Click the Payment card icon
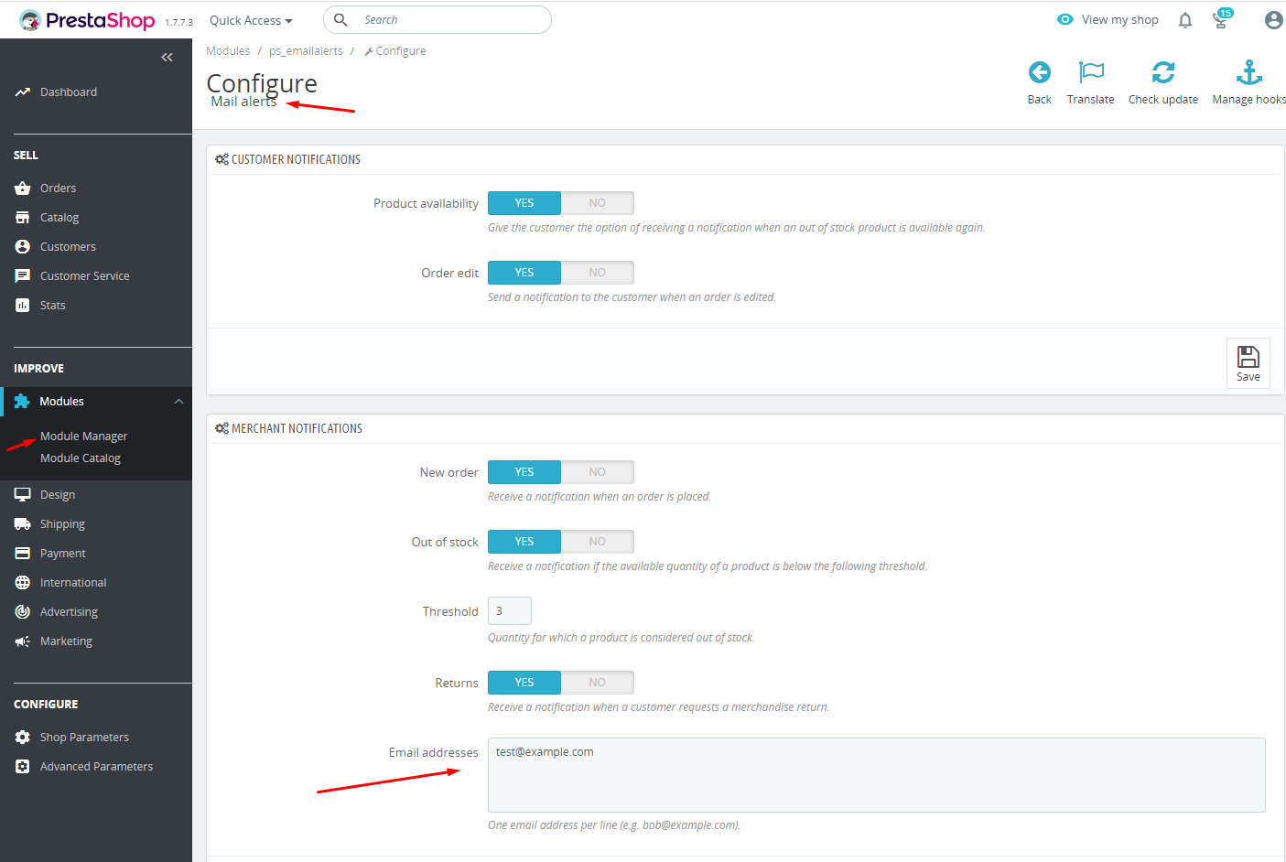The height and width of the screenshot is (862, 1286). 23,554
